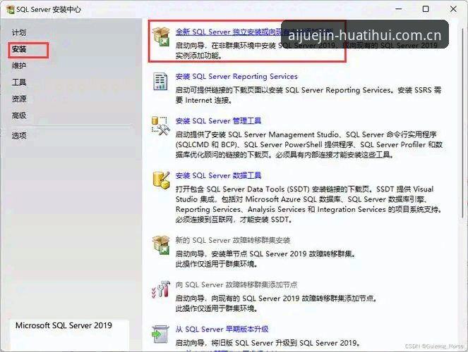
Task: Close the SQL Server 安装中心 window
Action: pyautogui.click(x=453, y=9)
